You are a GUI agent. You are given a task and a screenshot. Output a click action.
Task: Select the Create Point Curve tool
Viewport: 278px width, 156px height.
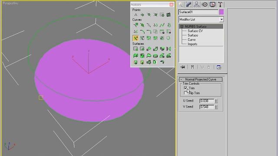142,25
